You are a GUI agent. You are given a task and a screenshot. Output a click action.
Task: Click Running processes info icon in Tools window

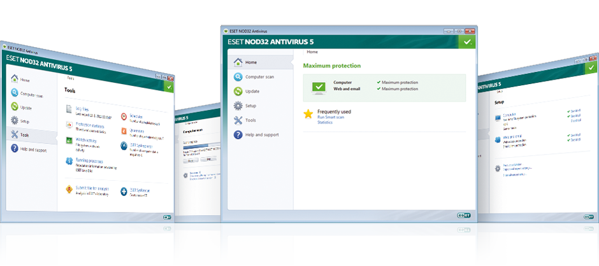pyautogui.click(x=69, y=161)
